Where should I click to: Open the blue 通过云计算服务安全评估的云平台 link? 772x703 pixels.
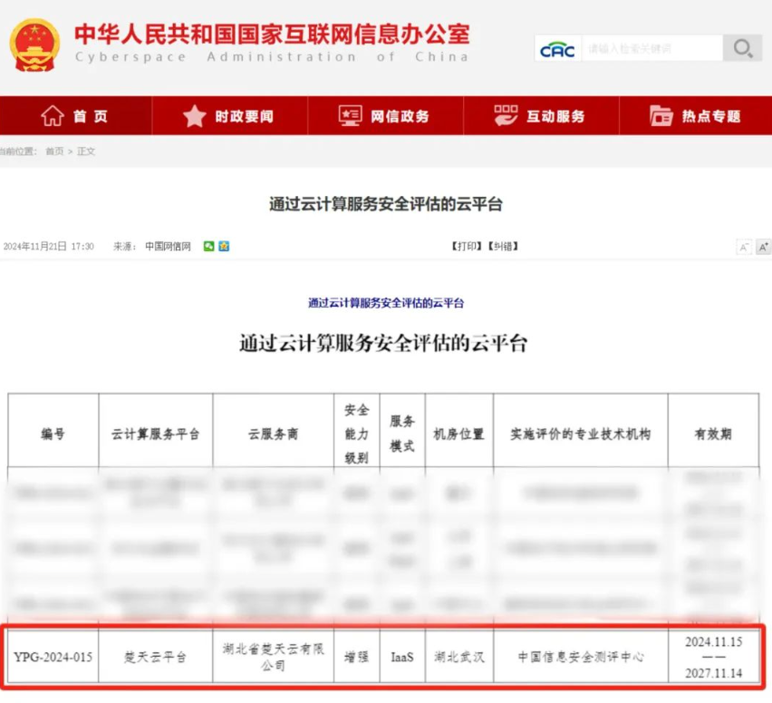pyautogui.click(x=386, y=303)
